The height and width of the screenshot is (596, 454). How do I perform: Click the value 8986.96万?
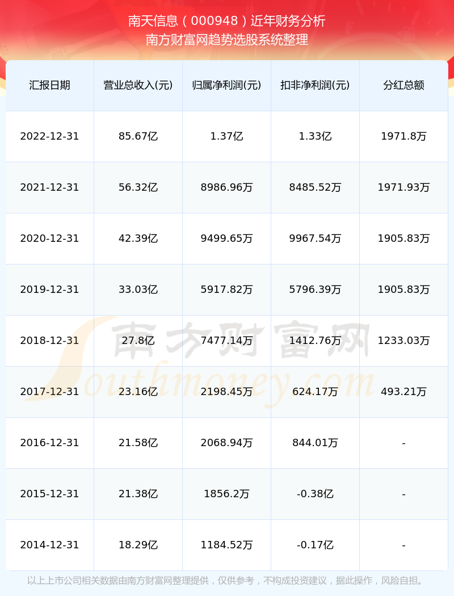(227, 187)
